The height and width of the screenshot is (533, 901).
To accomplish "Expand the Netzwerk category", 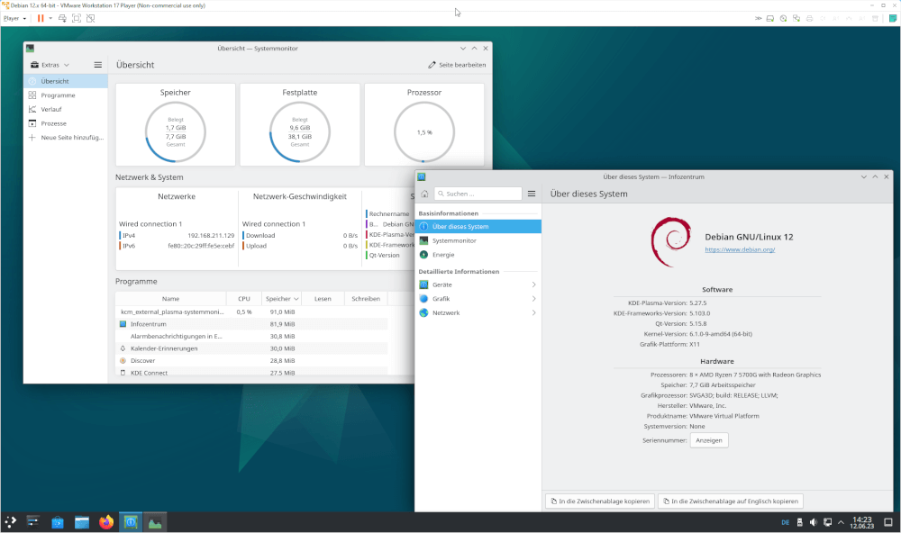I will pos(478,313).
